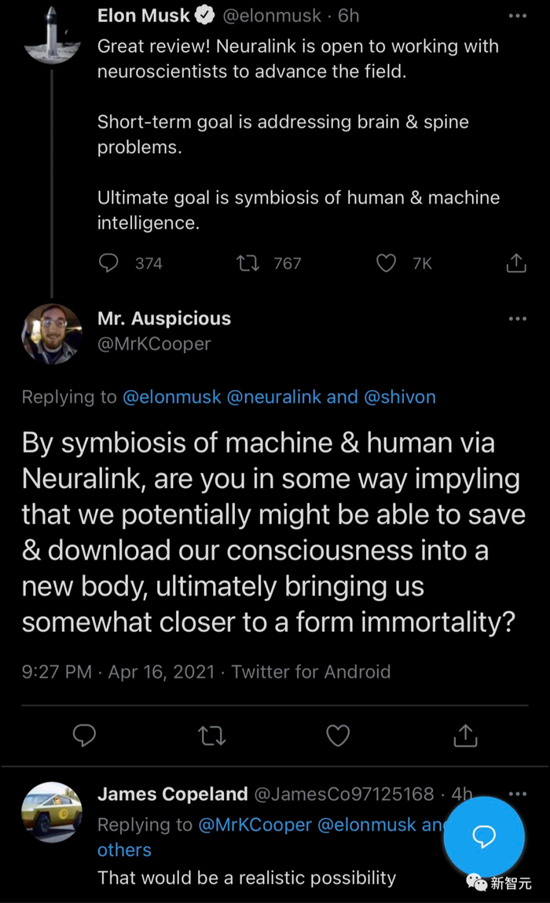Like Mr. Auspicious's tweet
550x903 pixels.
338,736
